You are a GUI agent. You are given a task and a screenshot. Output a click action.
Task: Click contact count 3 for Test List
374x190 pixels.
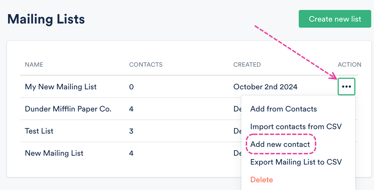(131, 131)
